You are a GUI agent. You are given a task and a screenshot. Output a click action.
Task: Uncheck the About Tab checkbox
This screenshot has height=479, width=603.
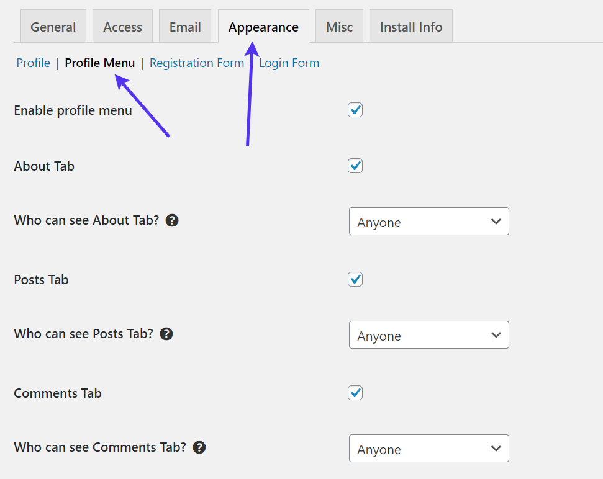(x=355, y=166)
